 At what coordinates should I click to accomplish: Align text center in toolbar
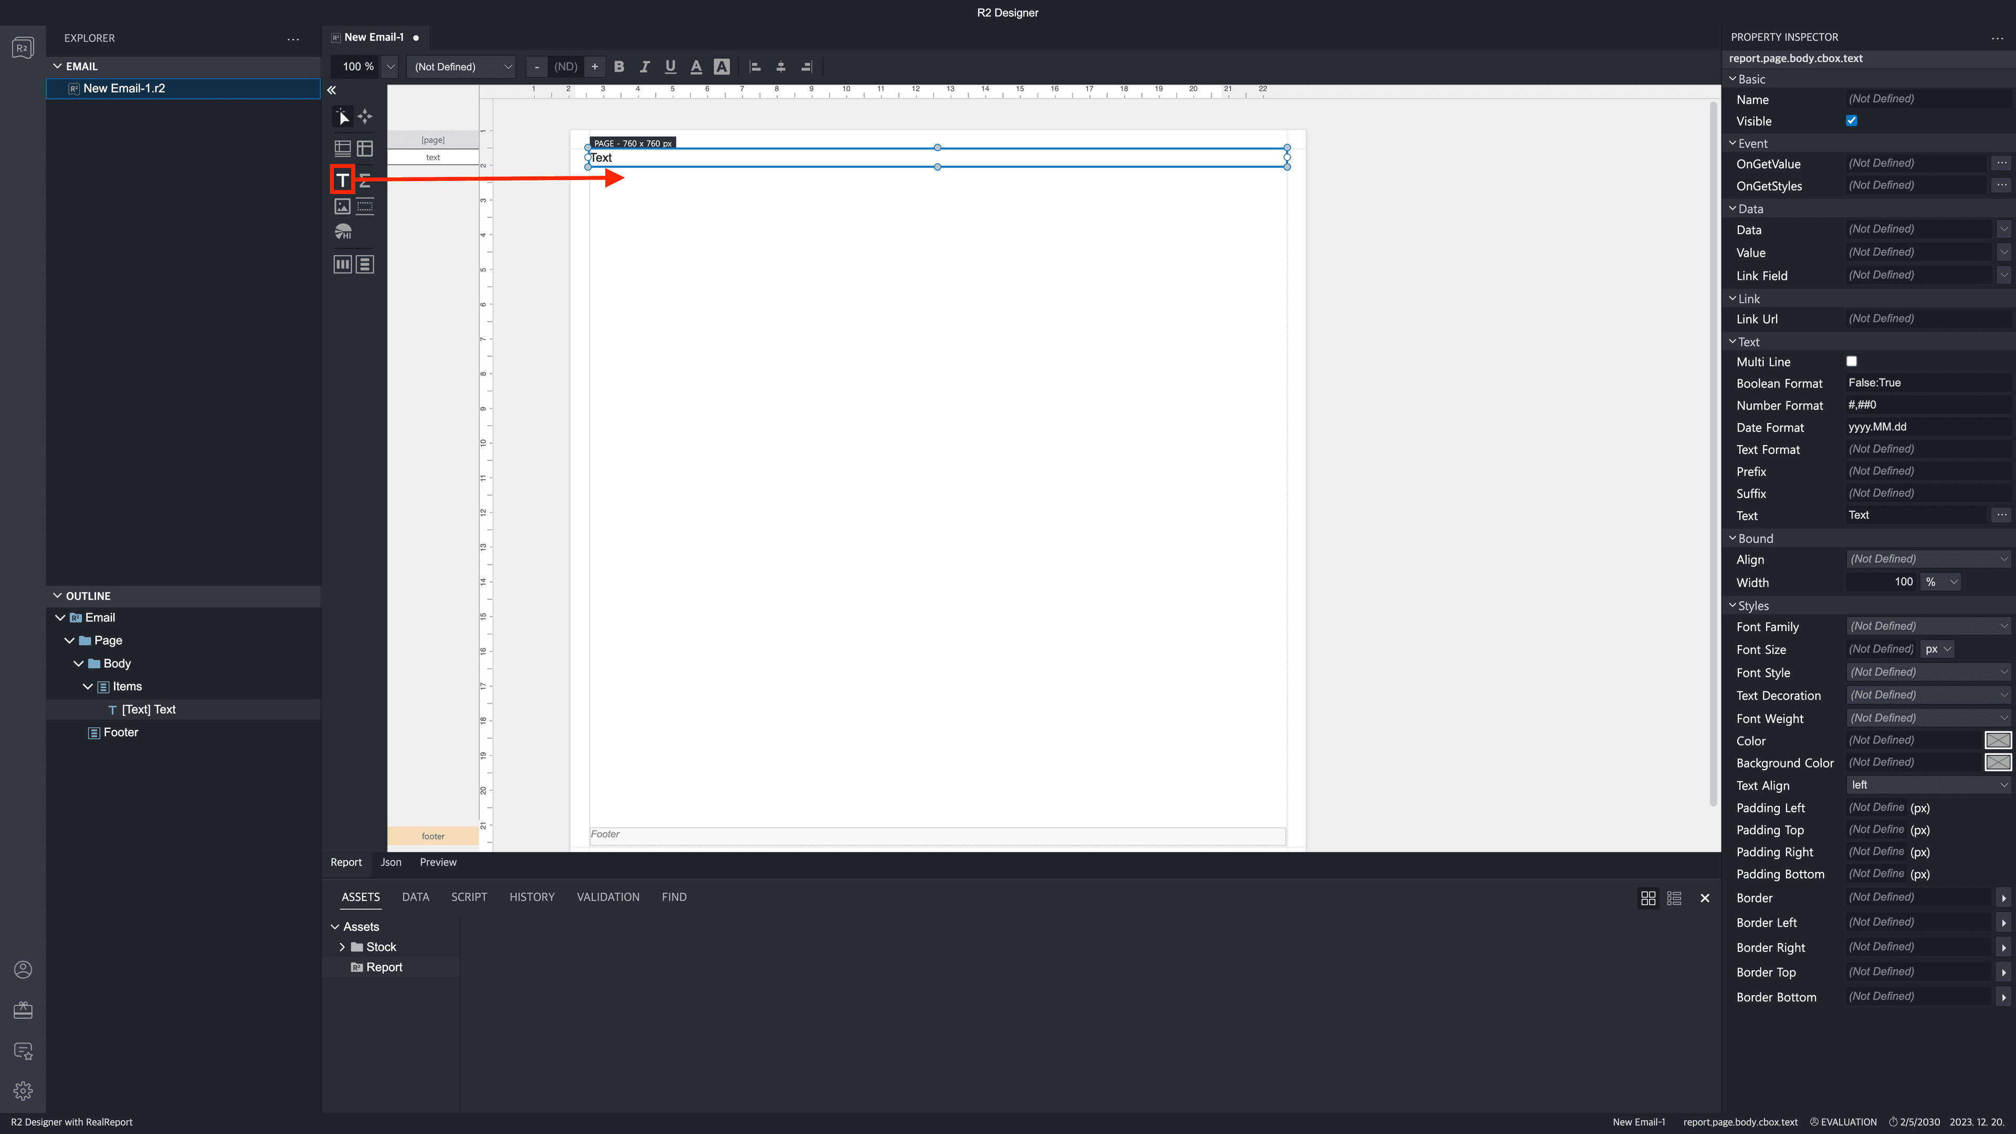coord(780,67)
